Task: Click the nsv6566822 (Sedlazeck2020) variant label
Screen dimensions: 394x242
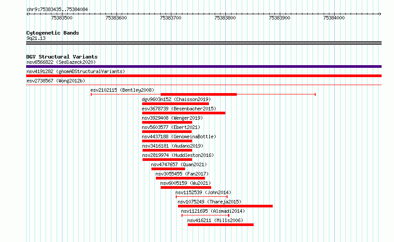Action: click(x=61, y=62)
